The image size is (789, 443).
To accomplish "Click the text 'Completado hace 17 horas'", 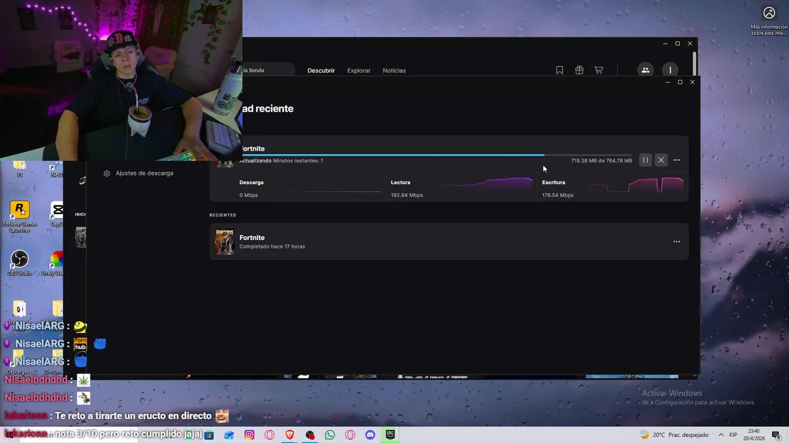I will 272,247.
